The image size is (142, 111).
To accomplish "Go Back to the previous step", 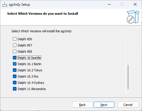I will pyautogui.click(x=83, y=105).
